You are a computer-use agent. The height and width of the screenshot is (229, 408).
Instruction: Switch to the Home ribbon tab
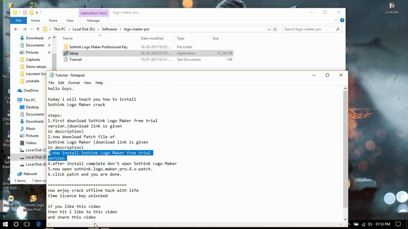click(x=35, y=21)
